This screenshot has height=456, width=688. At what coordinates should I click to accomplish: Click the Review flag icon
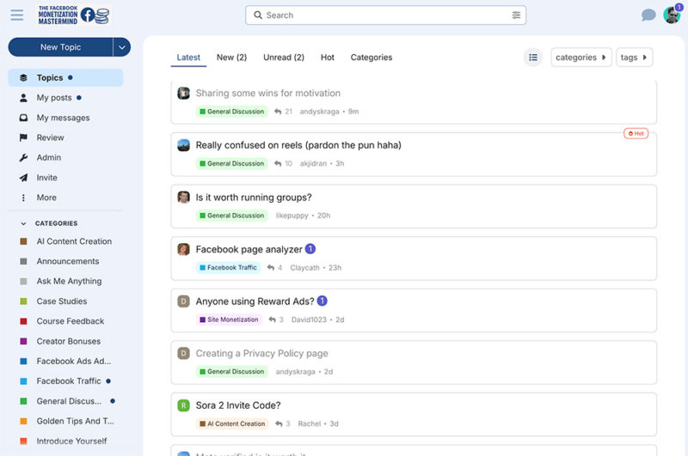(x=23, y=137)
